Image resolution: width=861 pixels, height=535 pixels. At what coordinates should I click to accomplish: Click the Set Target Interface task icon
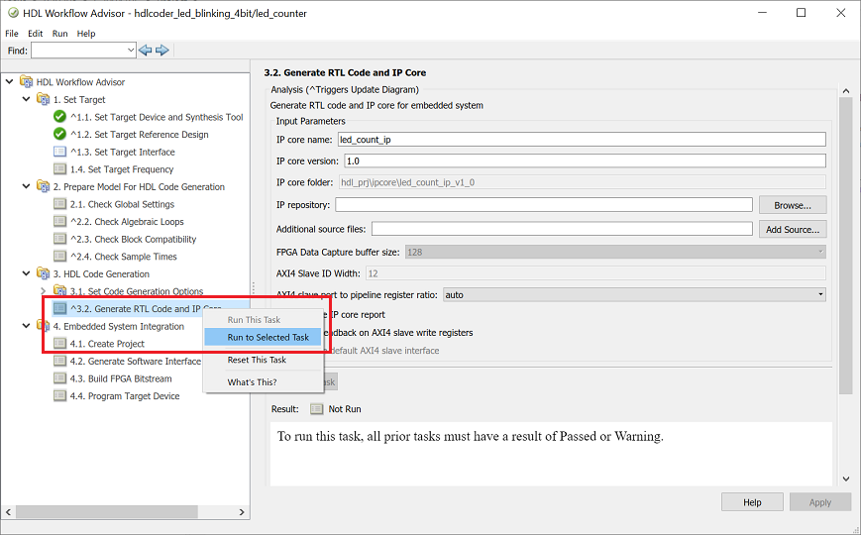59,152
